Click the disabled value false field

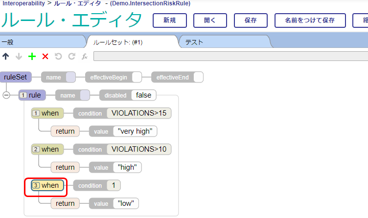pos(143,95)
